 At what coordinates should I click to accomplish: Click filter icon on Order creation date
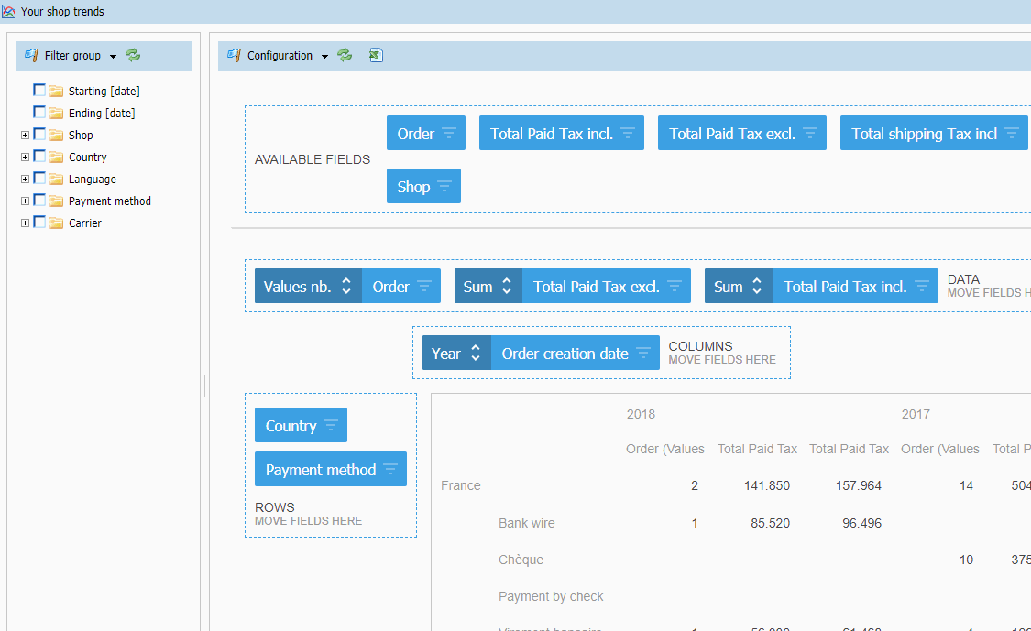(643, 354)
